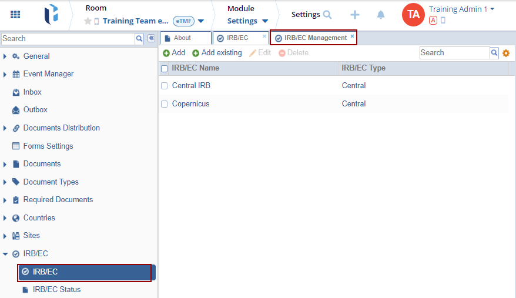
Task: Collapse the IRB/EC tree section
Action: coord(5,254)
